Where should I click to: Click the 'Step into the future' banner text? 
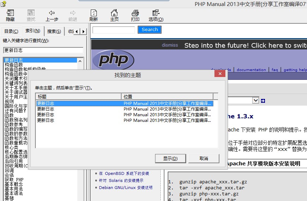[246, 46]
